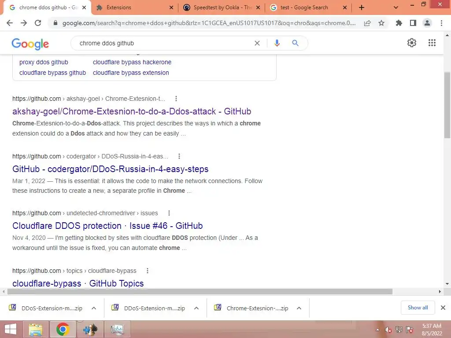
Task: Close the Speedtest by Ookla tab
Action: (x=258, y=7)
